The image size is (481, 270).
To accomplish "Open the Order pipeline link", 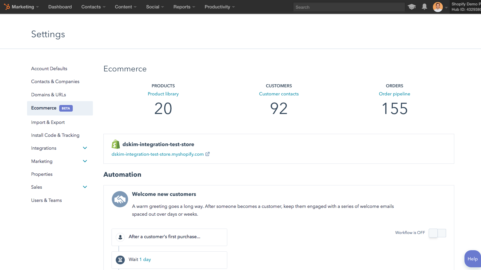I will point(394,94).
